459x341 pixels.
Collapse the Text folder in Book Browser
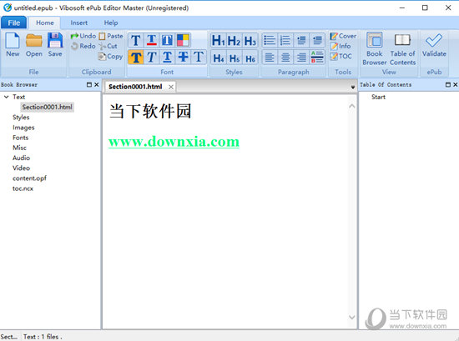coord(6,97)
